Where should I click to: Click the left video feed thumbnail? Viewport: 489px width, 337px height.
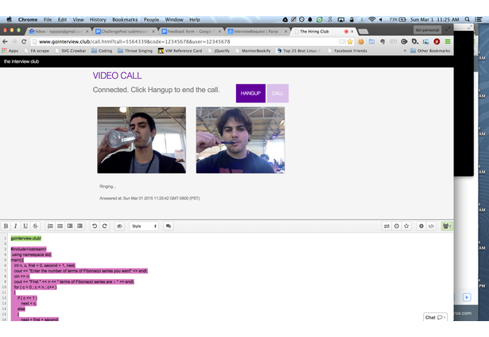tap(142, 140)
